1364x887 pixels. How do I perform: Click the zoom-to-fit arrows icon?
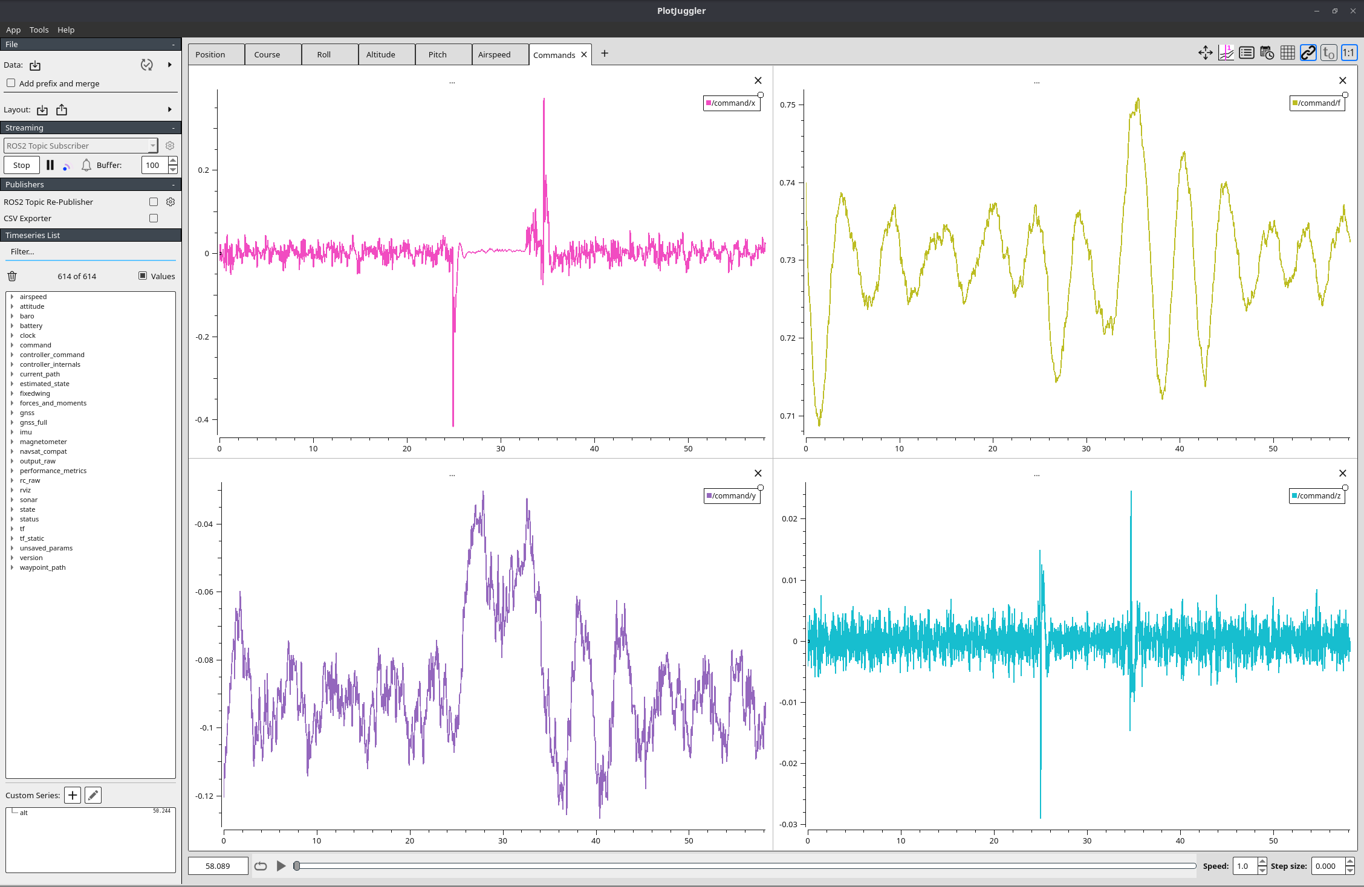pyautogui.click(x=1205, y=53)
